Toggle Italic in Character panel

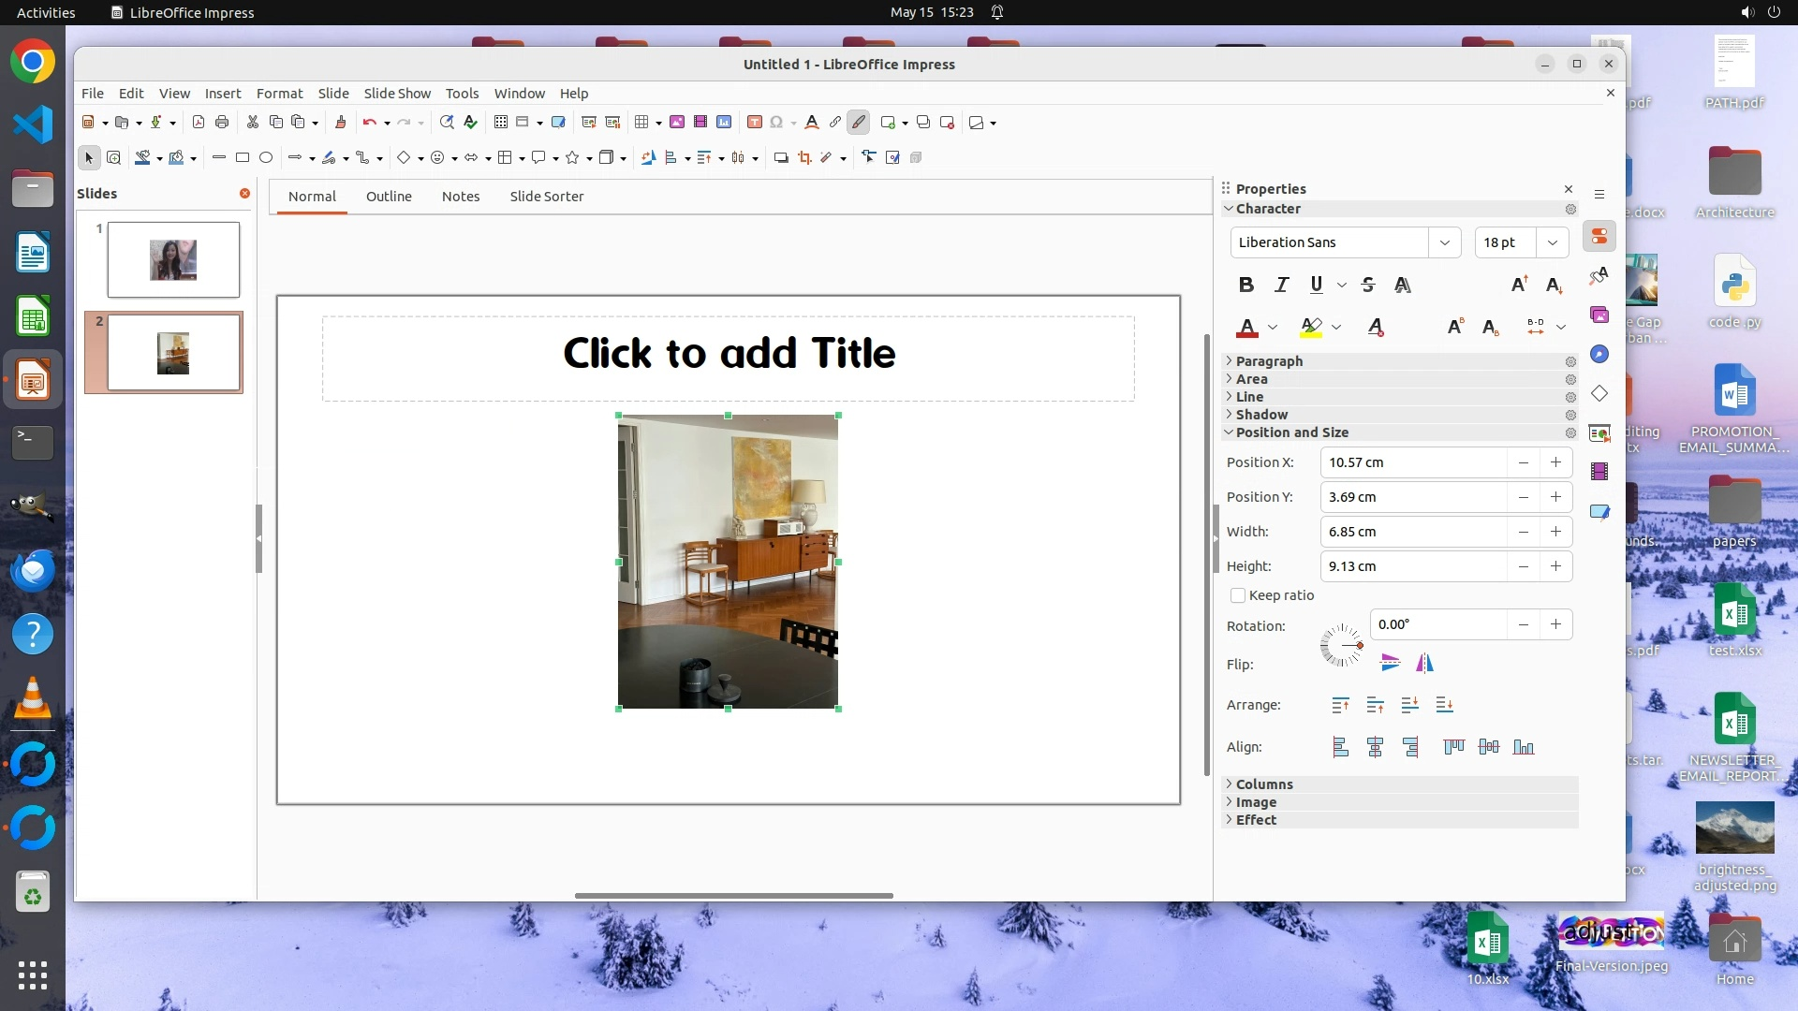click(1281, 285)
